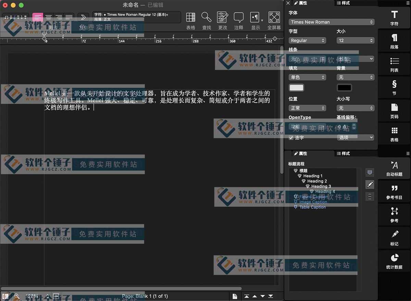Screen dimensions: 411x301
Task: Open the Regular font style dropdown
Action: 308,40
